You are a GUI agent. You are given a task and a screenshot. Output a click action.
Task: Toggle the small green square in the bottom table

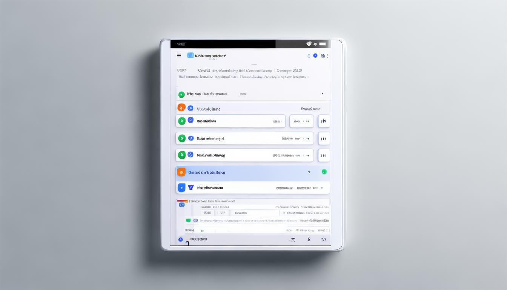(188, 220)
